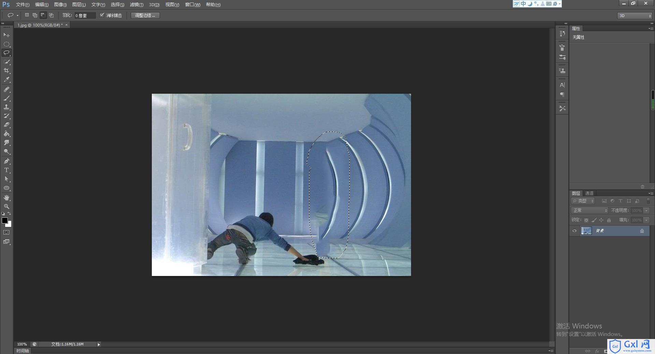Select the Elliptical Marquee tool
The image size is (655, 354).
[6, 44]
